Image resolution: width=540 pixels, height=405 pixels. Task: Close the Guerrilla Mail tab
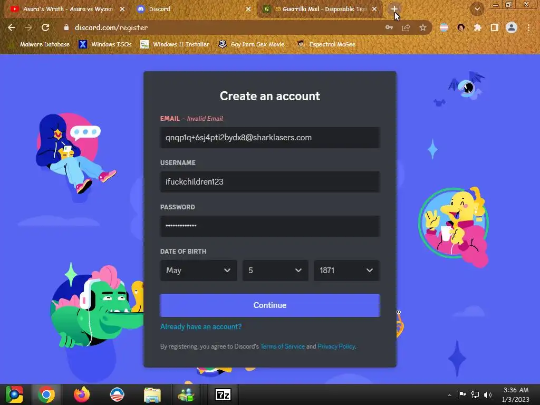tap(374, 9)
